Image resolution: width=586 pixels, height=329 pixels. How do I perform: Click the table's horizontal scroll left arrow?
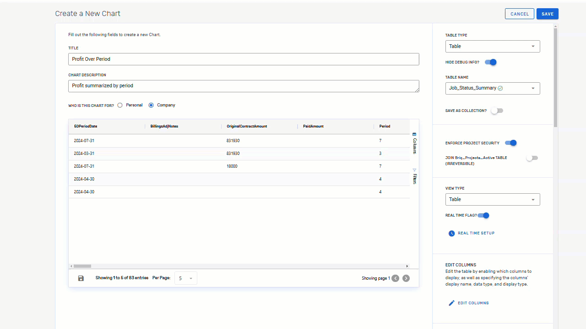(x=71, y=266)
